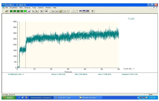Click the Min value in statistics row
The image size is (159, 101).
pyautogui.click(x=81, y=74)
